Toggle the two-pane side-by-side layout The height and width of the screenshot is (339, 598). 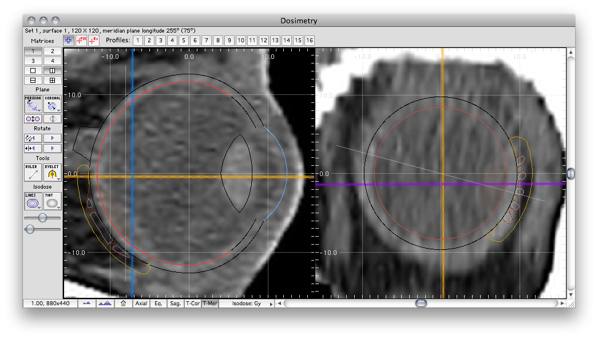[52, 70]
